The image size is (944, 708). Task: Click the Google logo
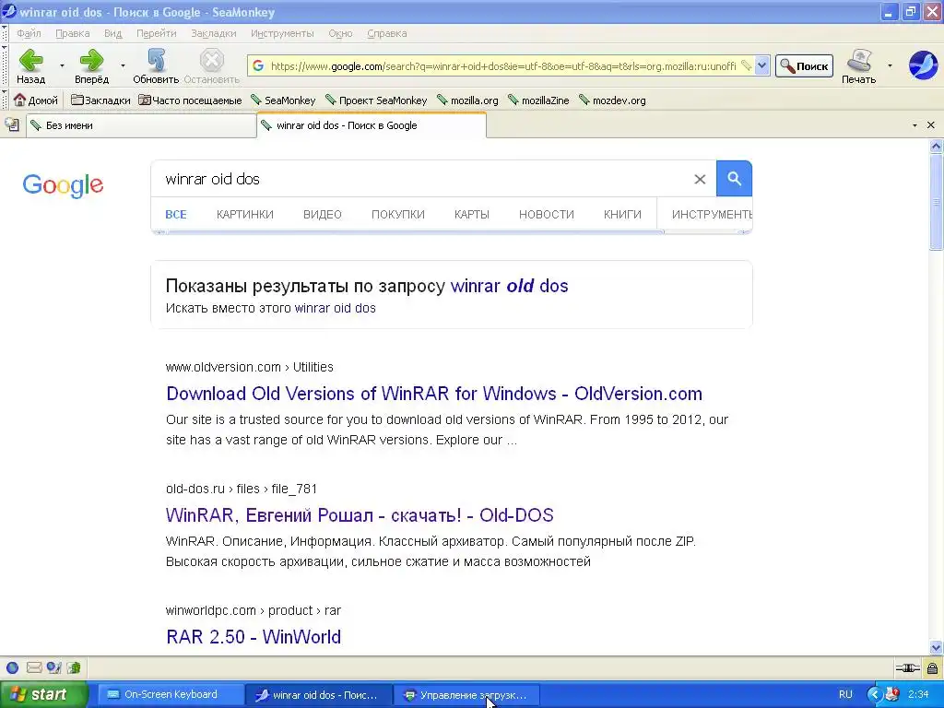[x=63, y=184]
